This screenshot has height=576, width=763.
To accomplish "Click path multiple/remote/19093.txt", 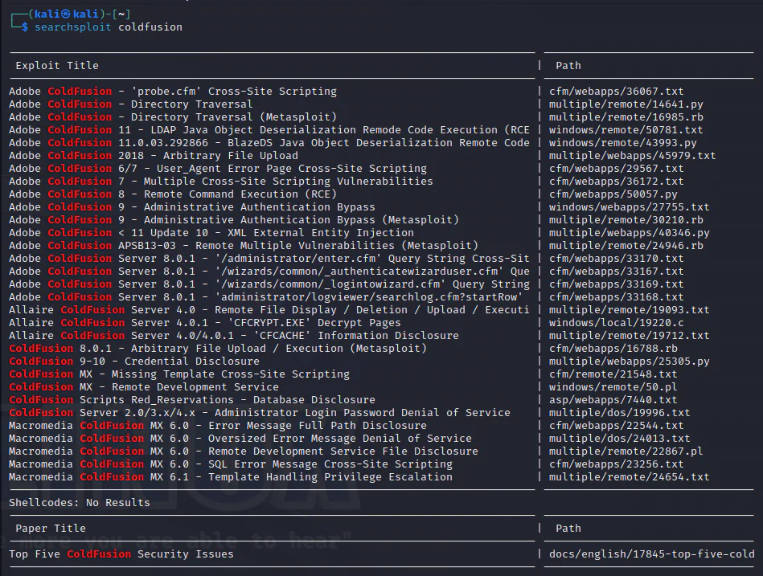I will coord(630,310).
